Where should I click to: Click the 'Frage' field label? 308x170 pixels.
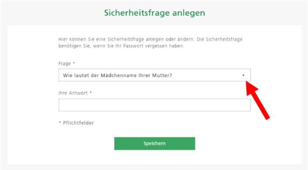pyautogui.click(x=65, y=64)
